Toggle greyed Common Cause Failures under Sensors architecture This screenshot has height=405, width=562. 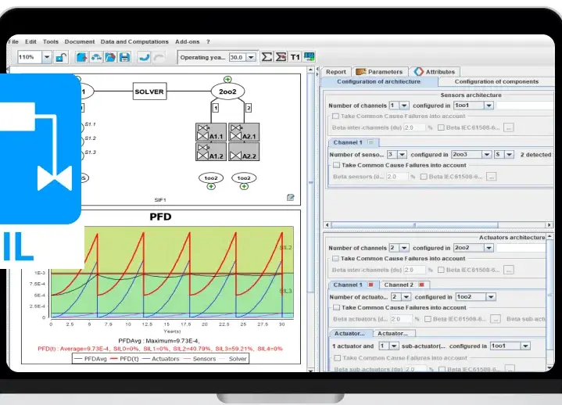(335, 116)
